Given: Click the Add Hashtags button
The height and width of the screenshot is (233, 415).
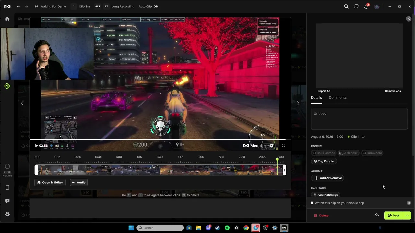Looking at the screenshot, I should (x=326, y=195).
